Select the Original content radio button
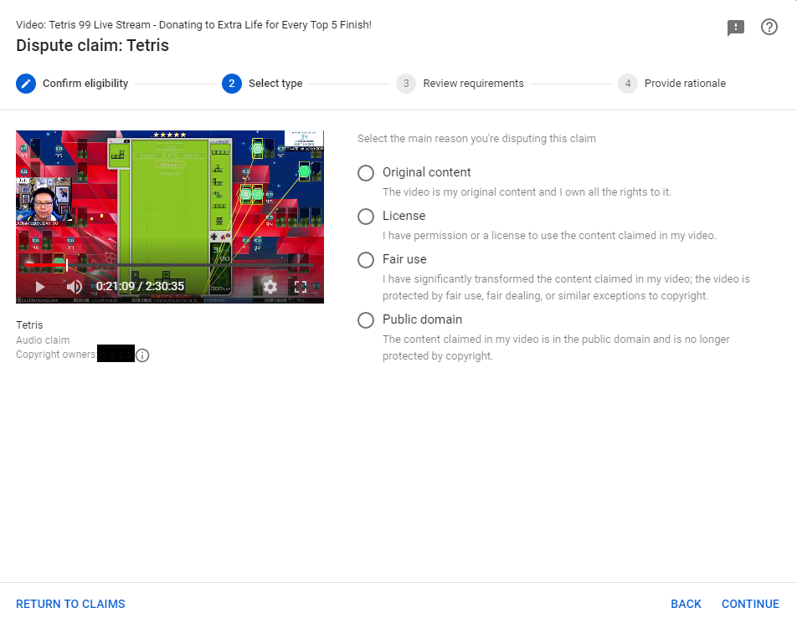This screenshot has width=797, height=623. pos(366,173)
